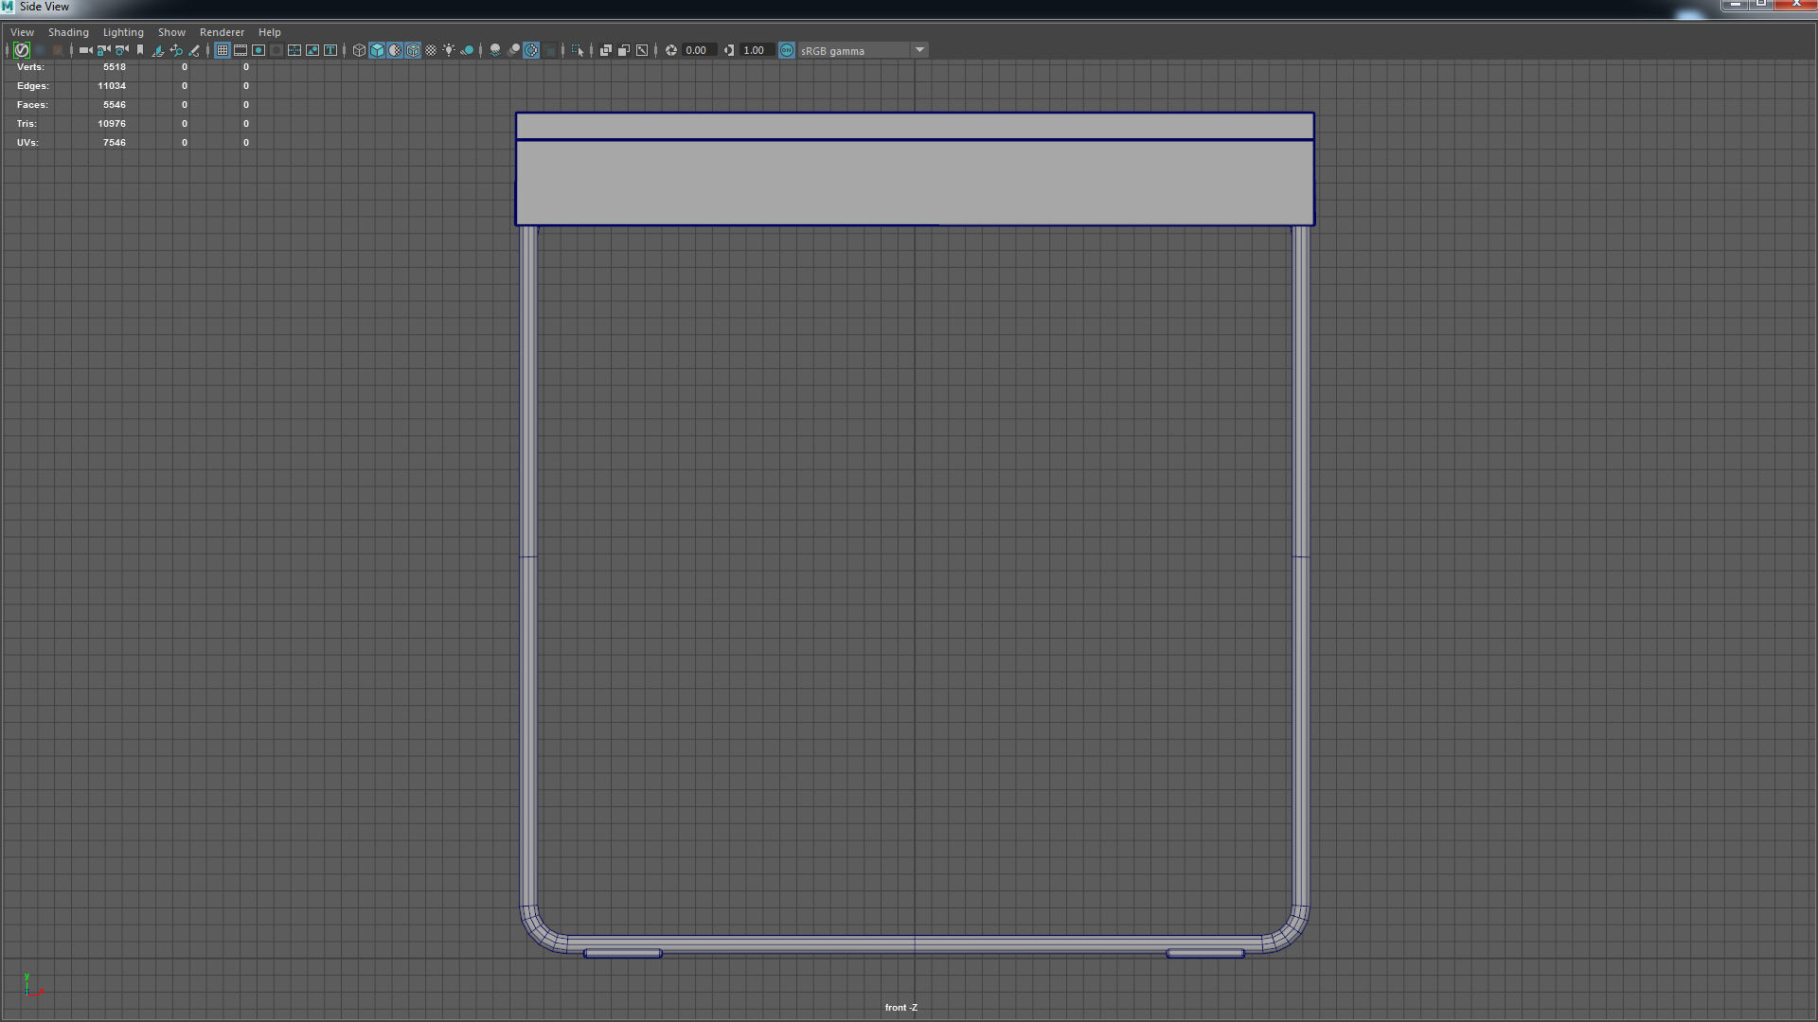Enable use all lights bulb icon

449,50
